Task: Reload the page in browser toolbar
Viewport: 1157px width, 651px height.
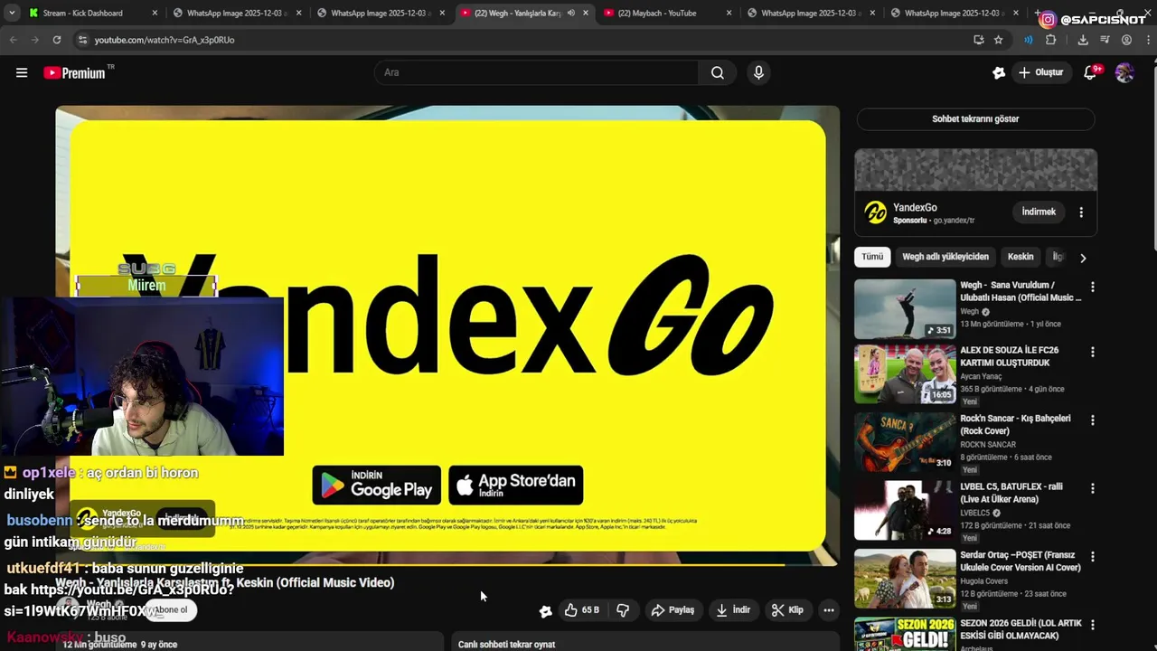Action: (x=57, y=40)
